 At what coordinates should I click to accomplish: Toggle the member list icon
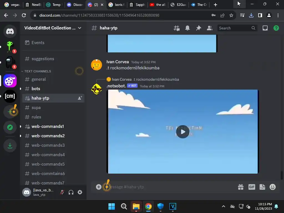pyautogui.click(x=210, y=28)
